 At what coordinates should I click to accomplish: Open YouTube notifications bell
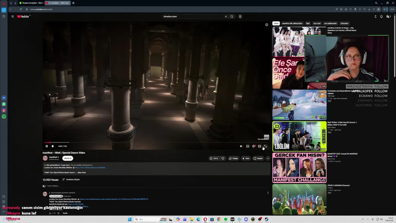[x=381, y=16]
